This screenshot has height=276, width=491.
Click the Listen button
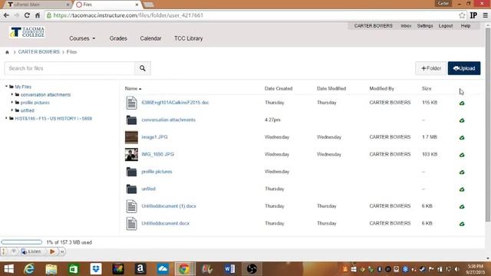click(31, 251)
